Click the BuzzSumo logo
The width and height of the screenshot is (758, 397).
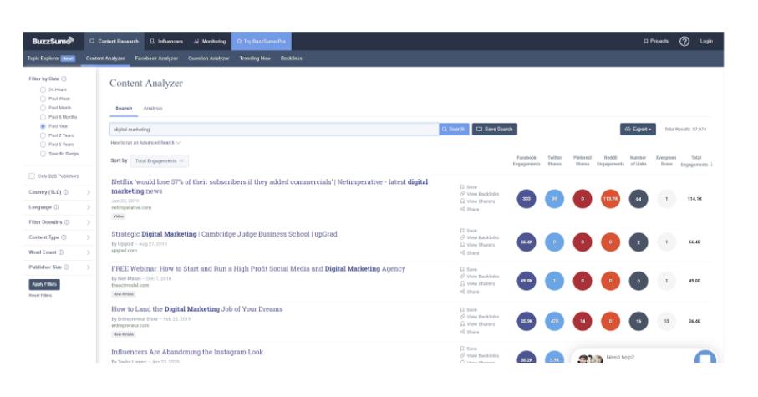tap(53, 41)
